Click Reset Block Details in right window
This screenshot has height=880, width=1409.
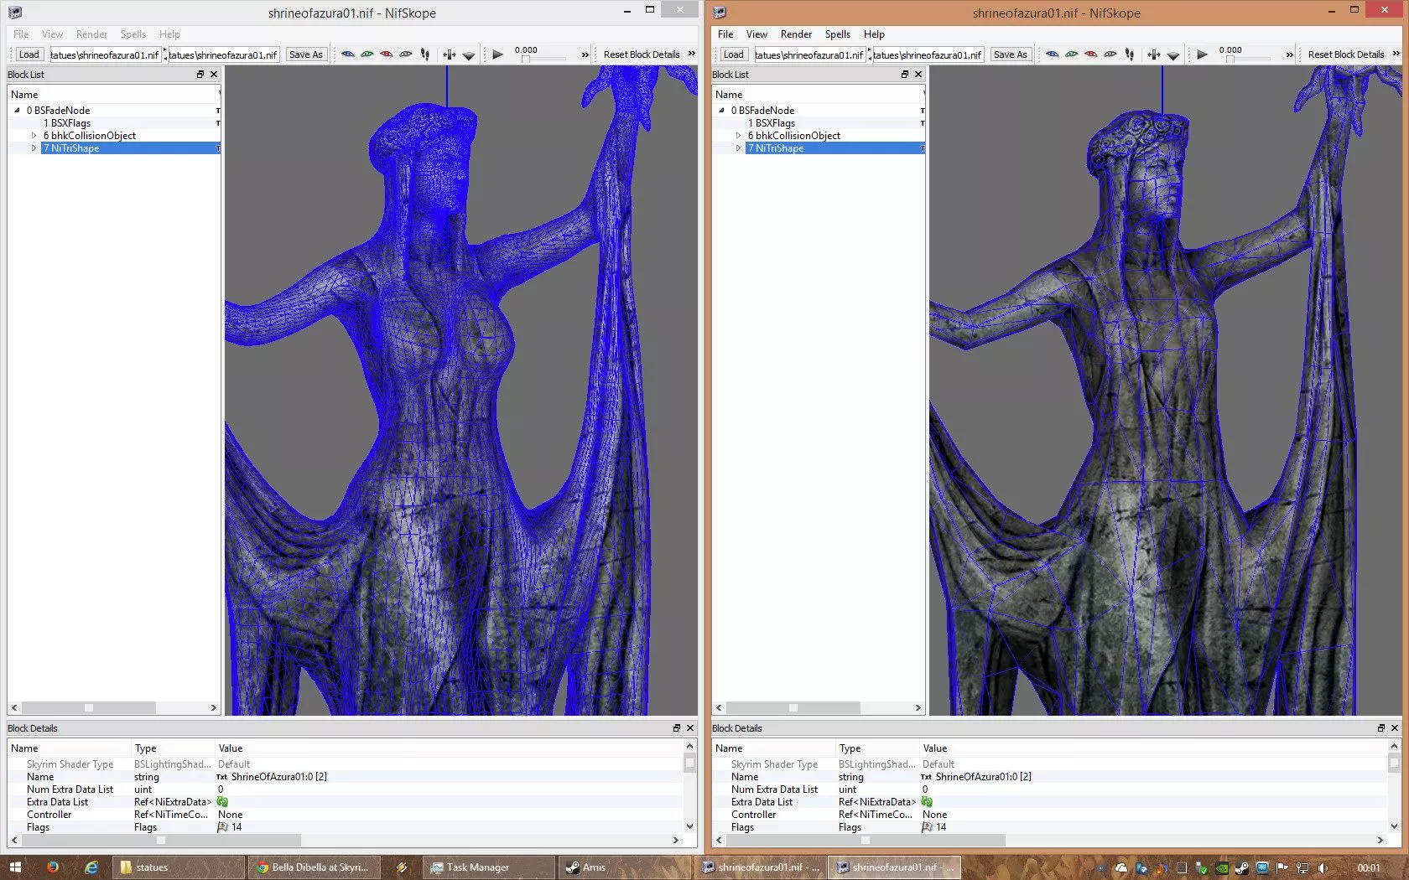tap(1346, 54)
